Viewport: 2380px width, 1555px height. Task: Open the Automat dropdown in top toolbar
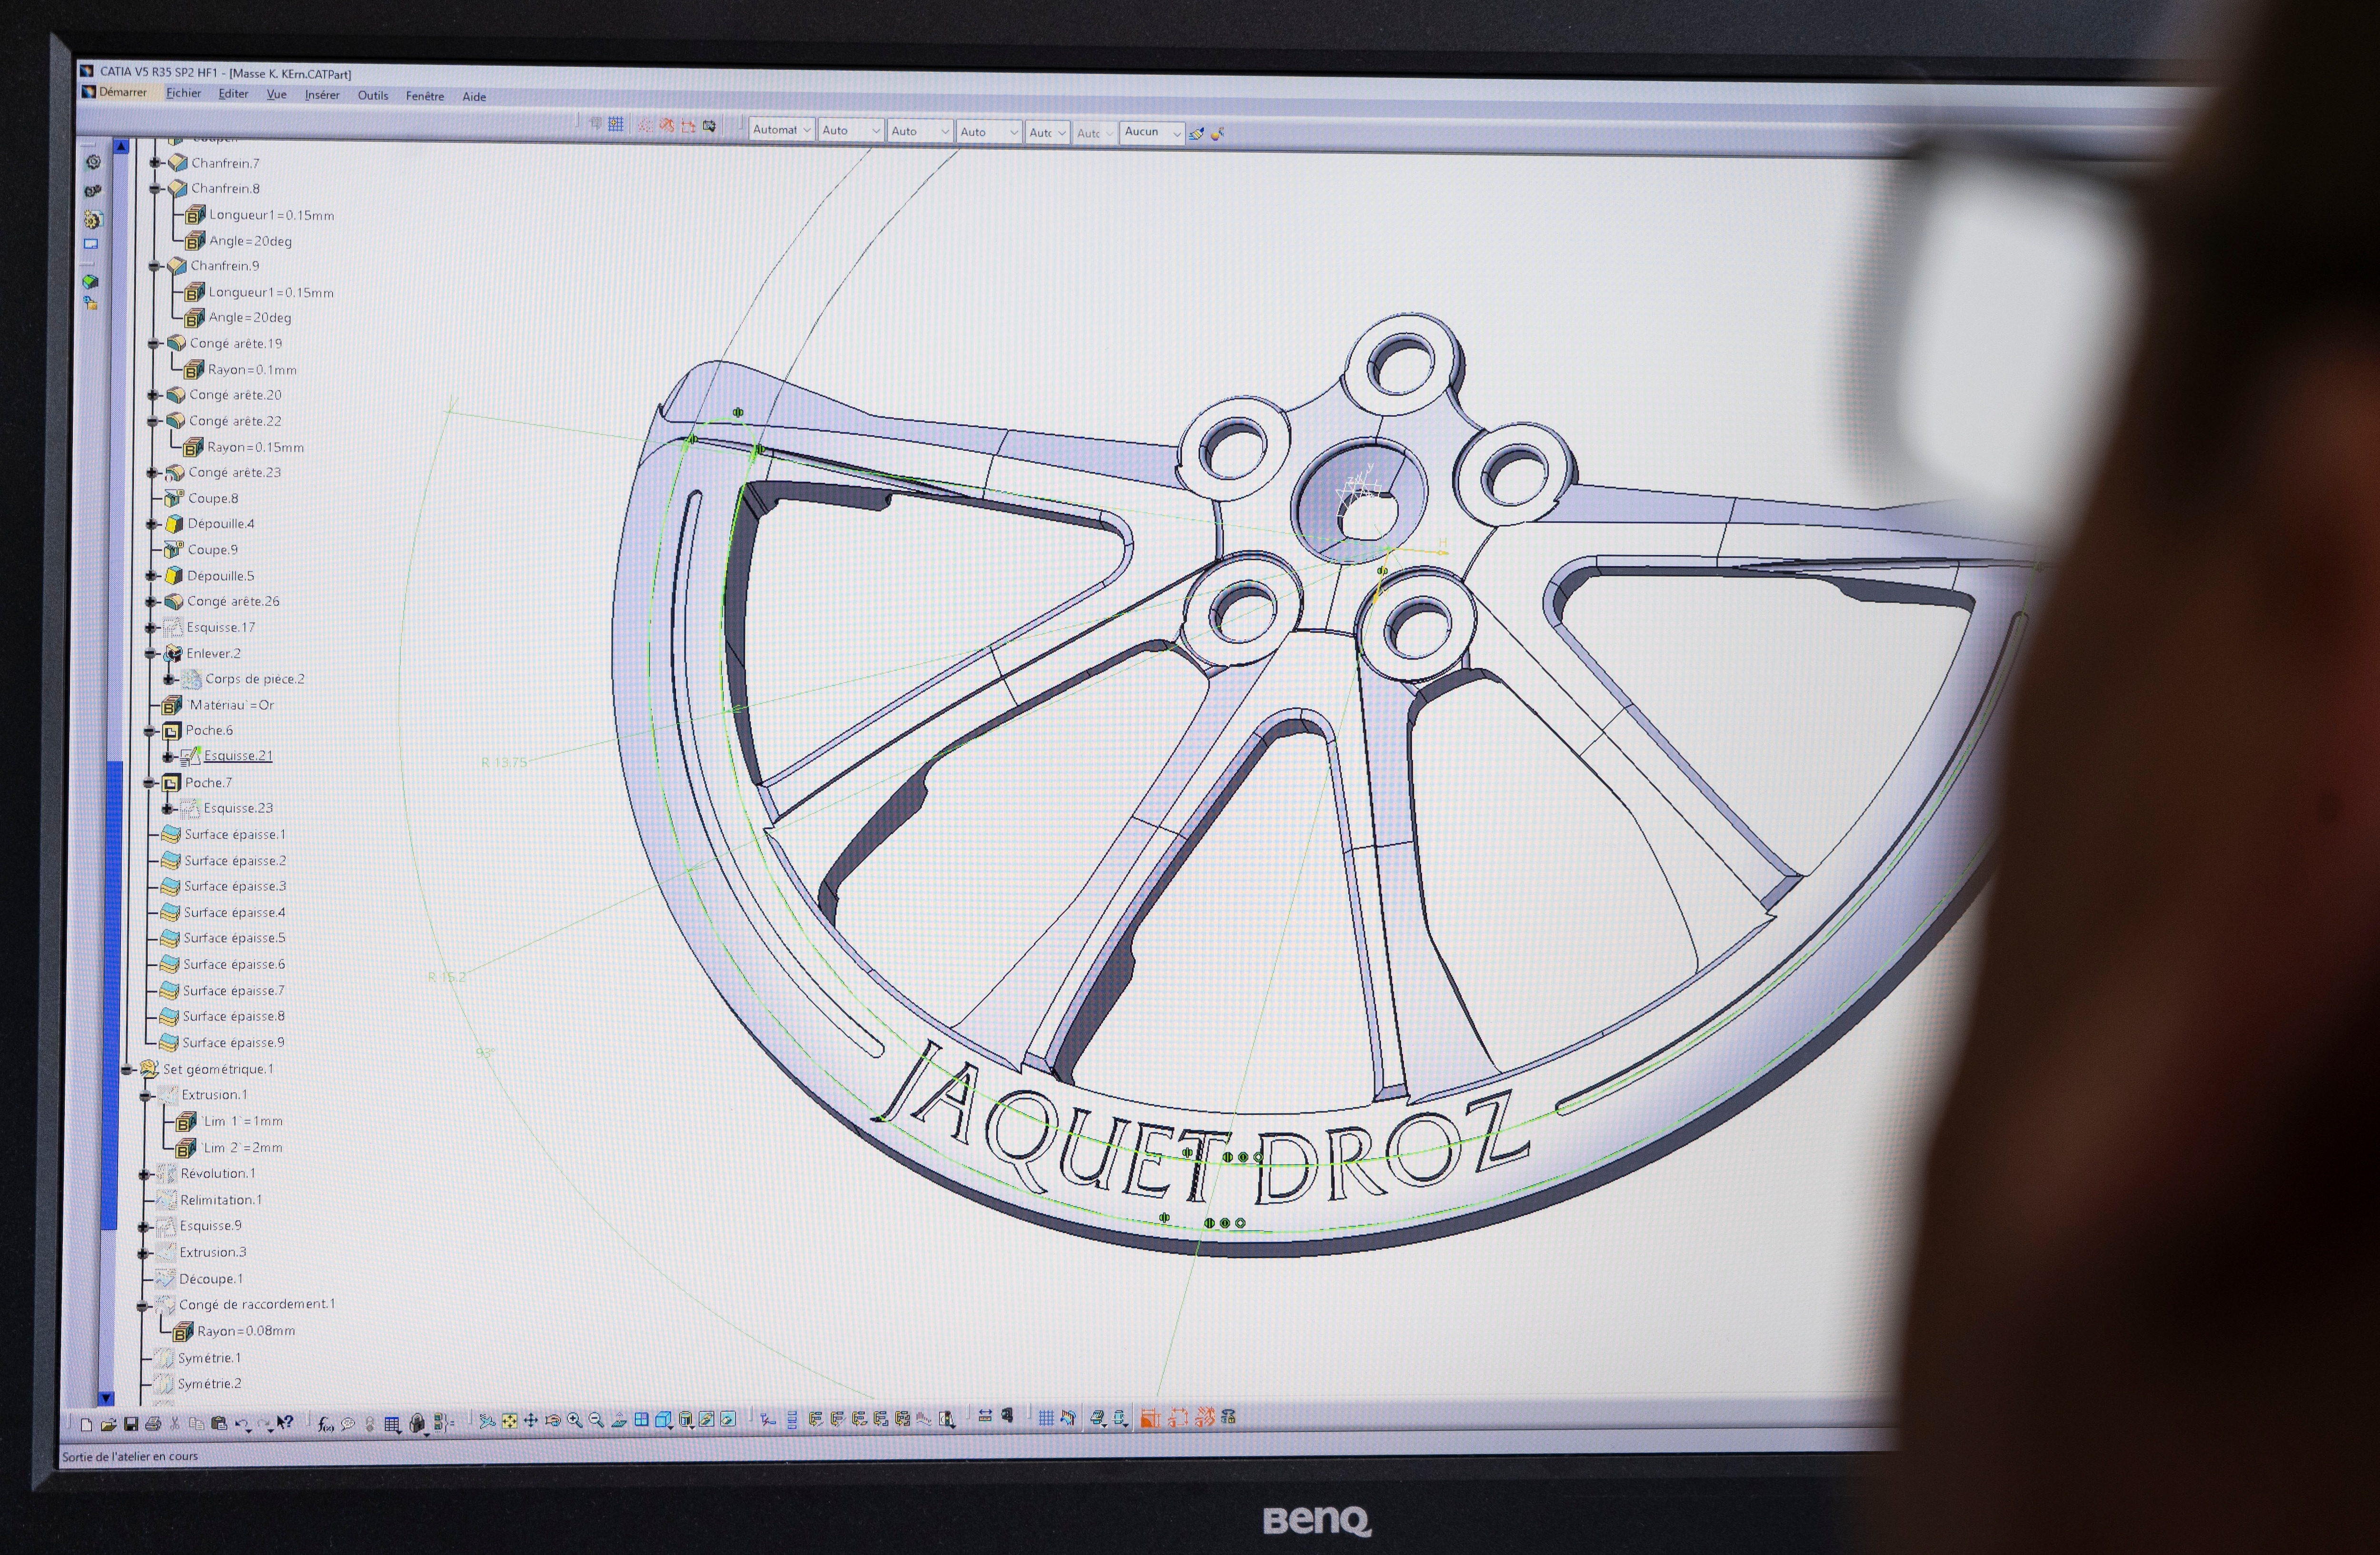coord(781,130)
